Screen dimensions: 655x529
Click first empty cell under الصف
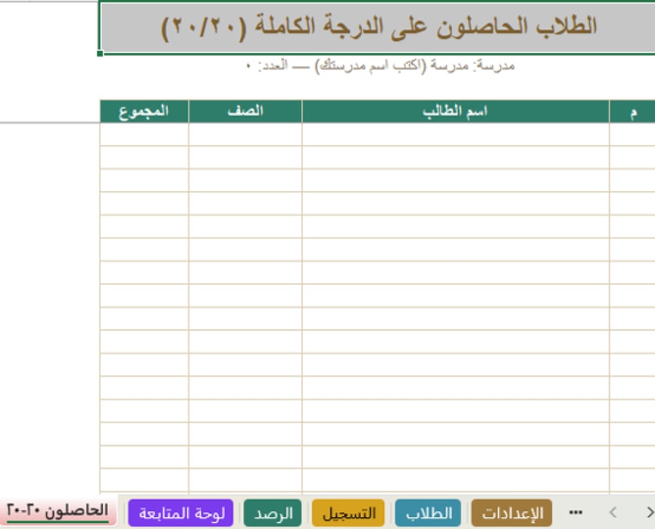(x=245, y=135)
